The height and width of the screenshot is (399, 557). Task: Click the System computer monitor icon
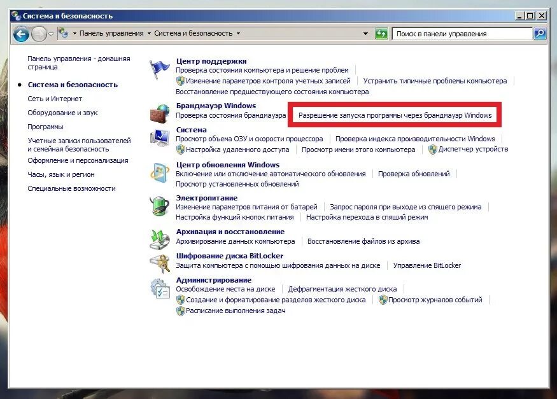(160, 138)
